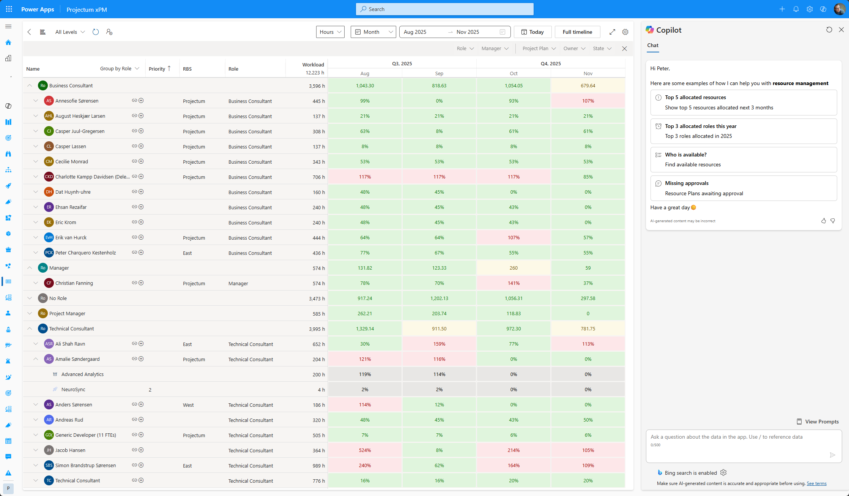Click thumbs up on the Copilot response
Viewport: 849px width, 496px height.
coord(823,221)
